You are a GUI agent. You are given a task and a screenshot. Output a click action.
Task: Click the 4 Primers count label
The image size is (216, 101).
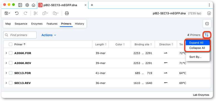tap(194, 35)
